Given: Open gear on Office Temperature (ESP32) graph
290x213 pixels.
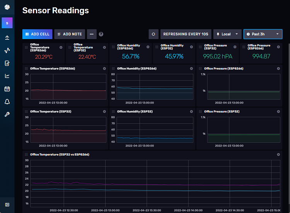Looking at the screenshot, I should tap(104, 111).
